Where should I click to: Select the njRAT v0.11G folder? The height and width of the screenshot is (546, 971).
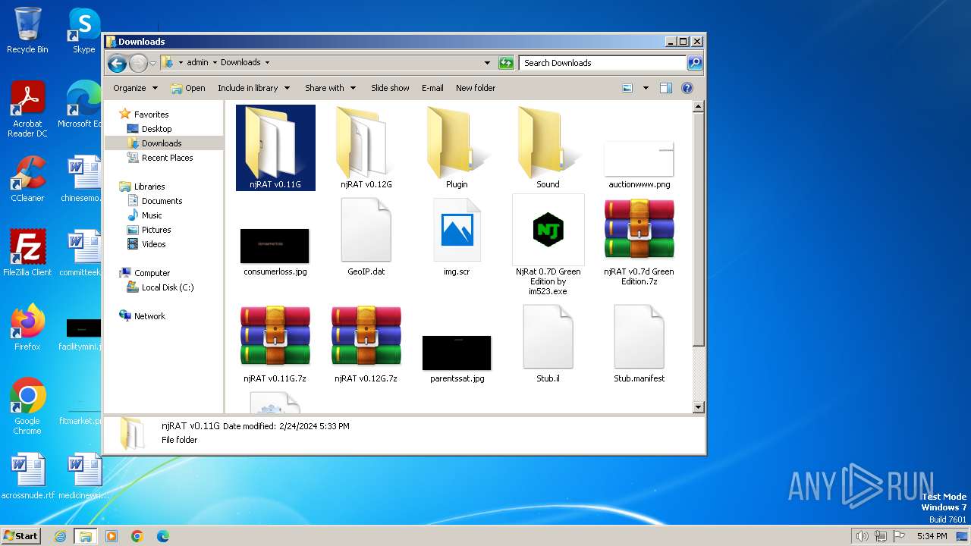(275, 148)
